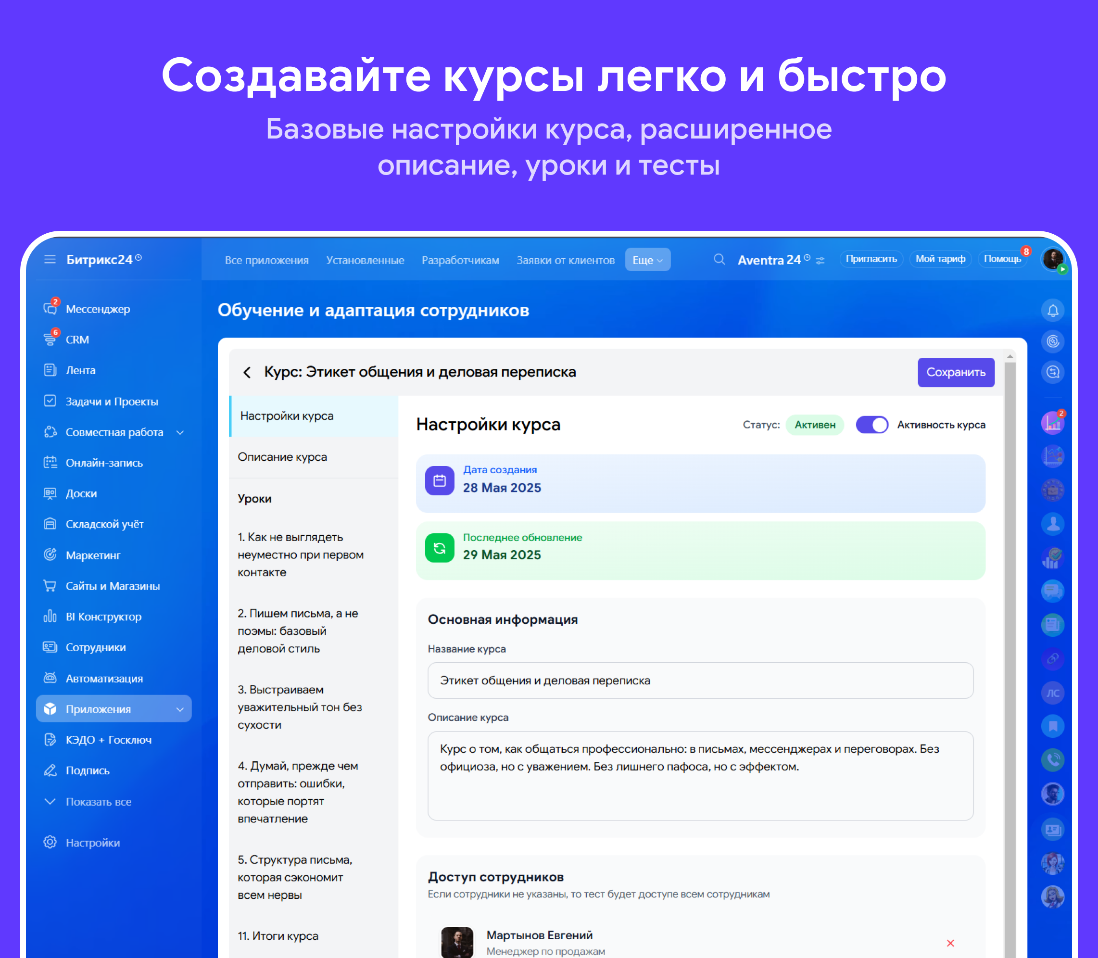
Task: Switch to Описание курса tab
Action: click(282, 457)
